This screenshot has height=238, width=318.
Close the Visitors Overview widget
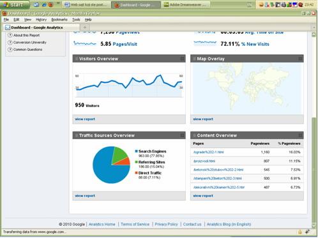click(x=182, y=59)
